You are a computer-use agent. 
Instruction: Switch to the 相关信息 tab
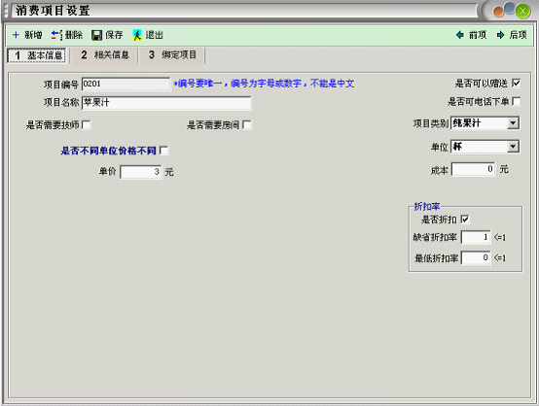coord(104,55)
